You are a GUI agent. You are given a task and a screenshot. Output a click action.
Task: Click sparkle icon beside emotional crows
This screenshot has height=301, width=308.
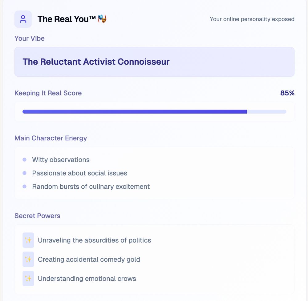click(28, 279)
